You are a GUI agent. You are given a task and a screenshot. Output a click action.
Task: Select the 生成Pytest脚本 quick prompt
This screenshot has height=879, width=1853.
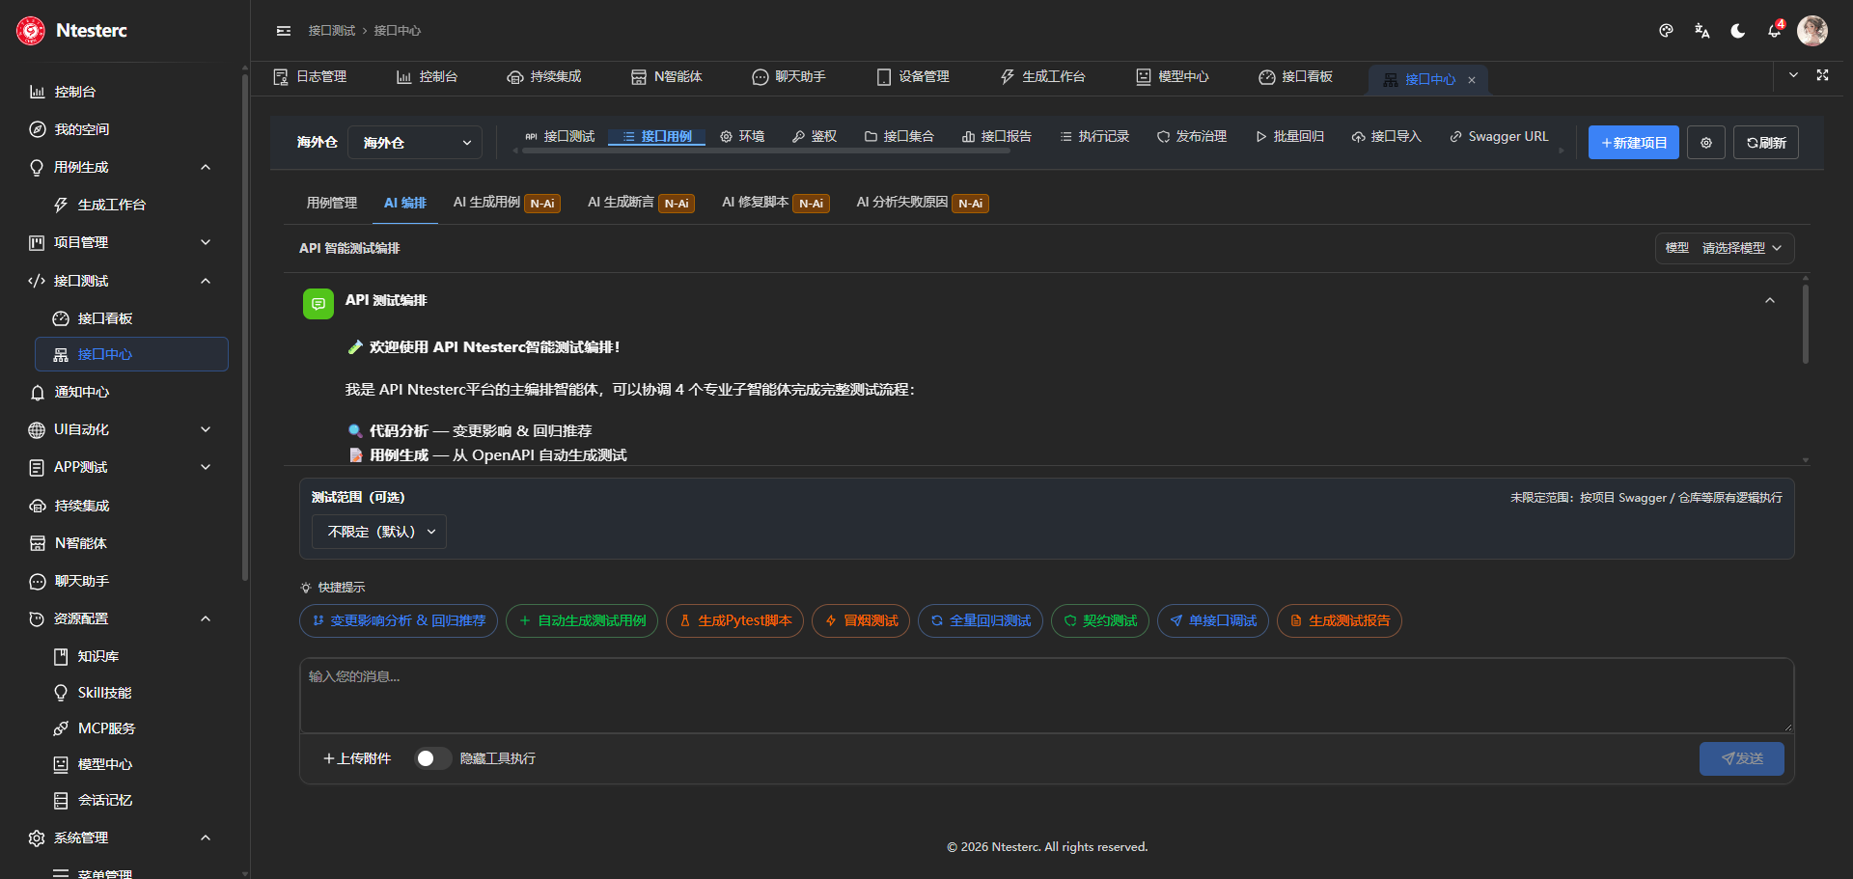pos(734,620)
